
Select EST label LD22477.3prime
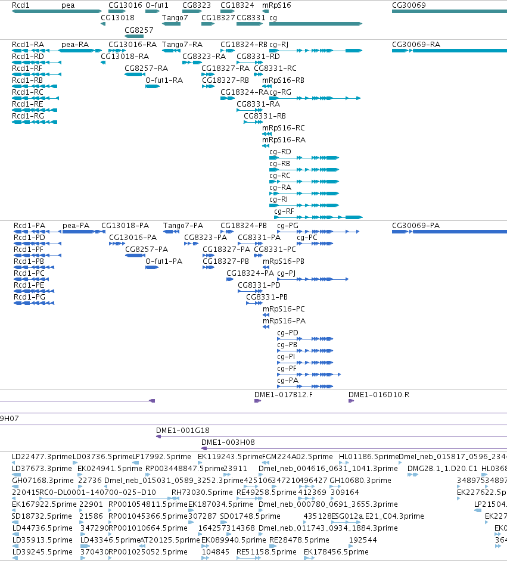pos(42,457)
